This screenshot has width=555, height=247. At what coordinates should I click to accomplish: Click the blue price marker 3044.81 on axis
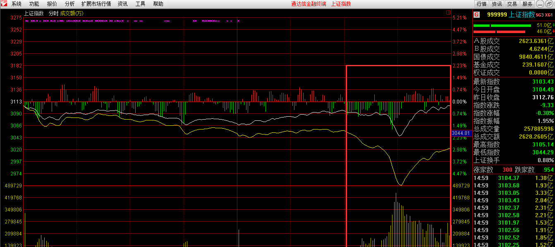[x=462, y=133]
